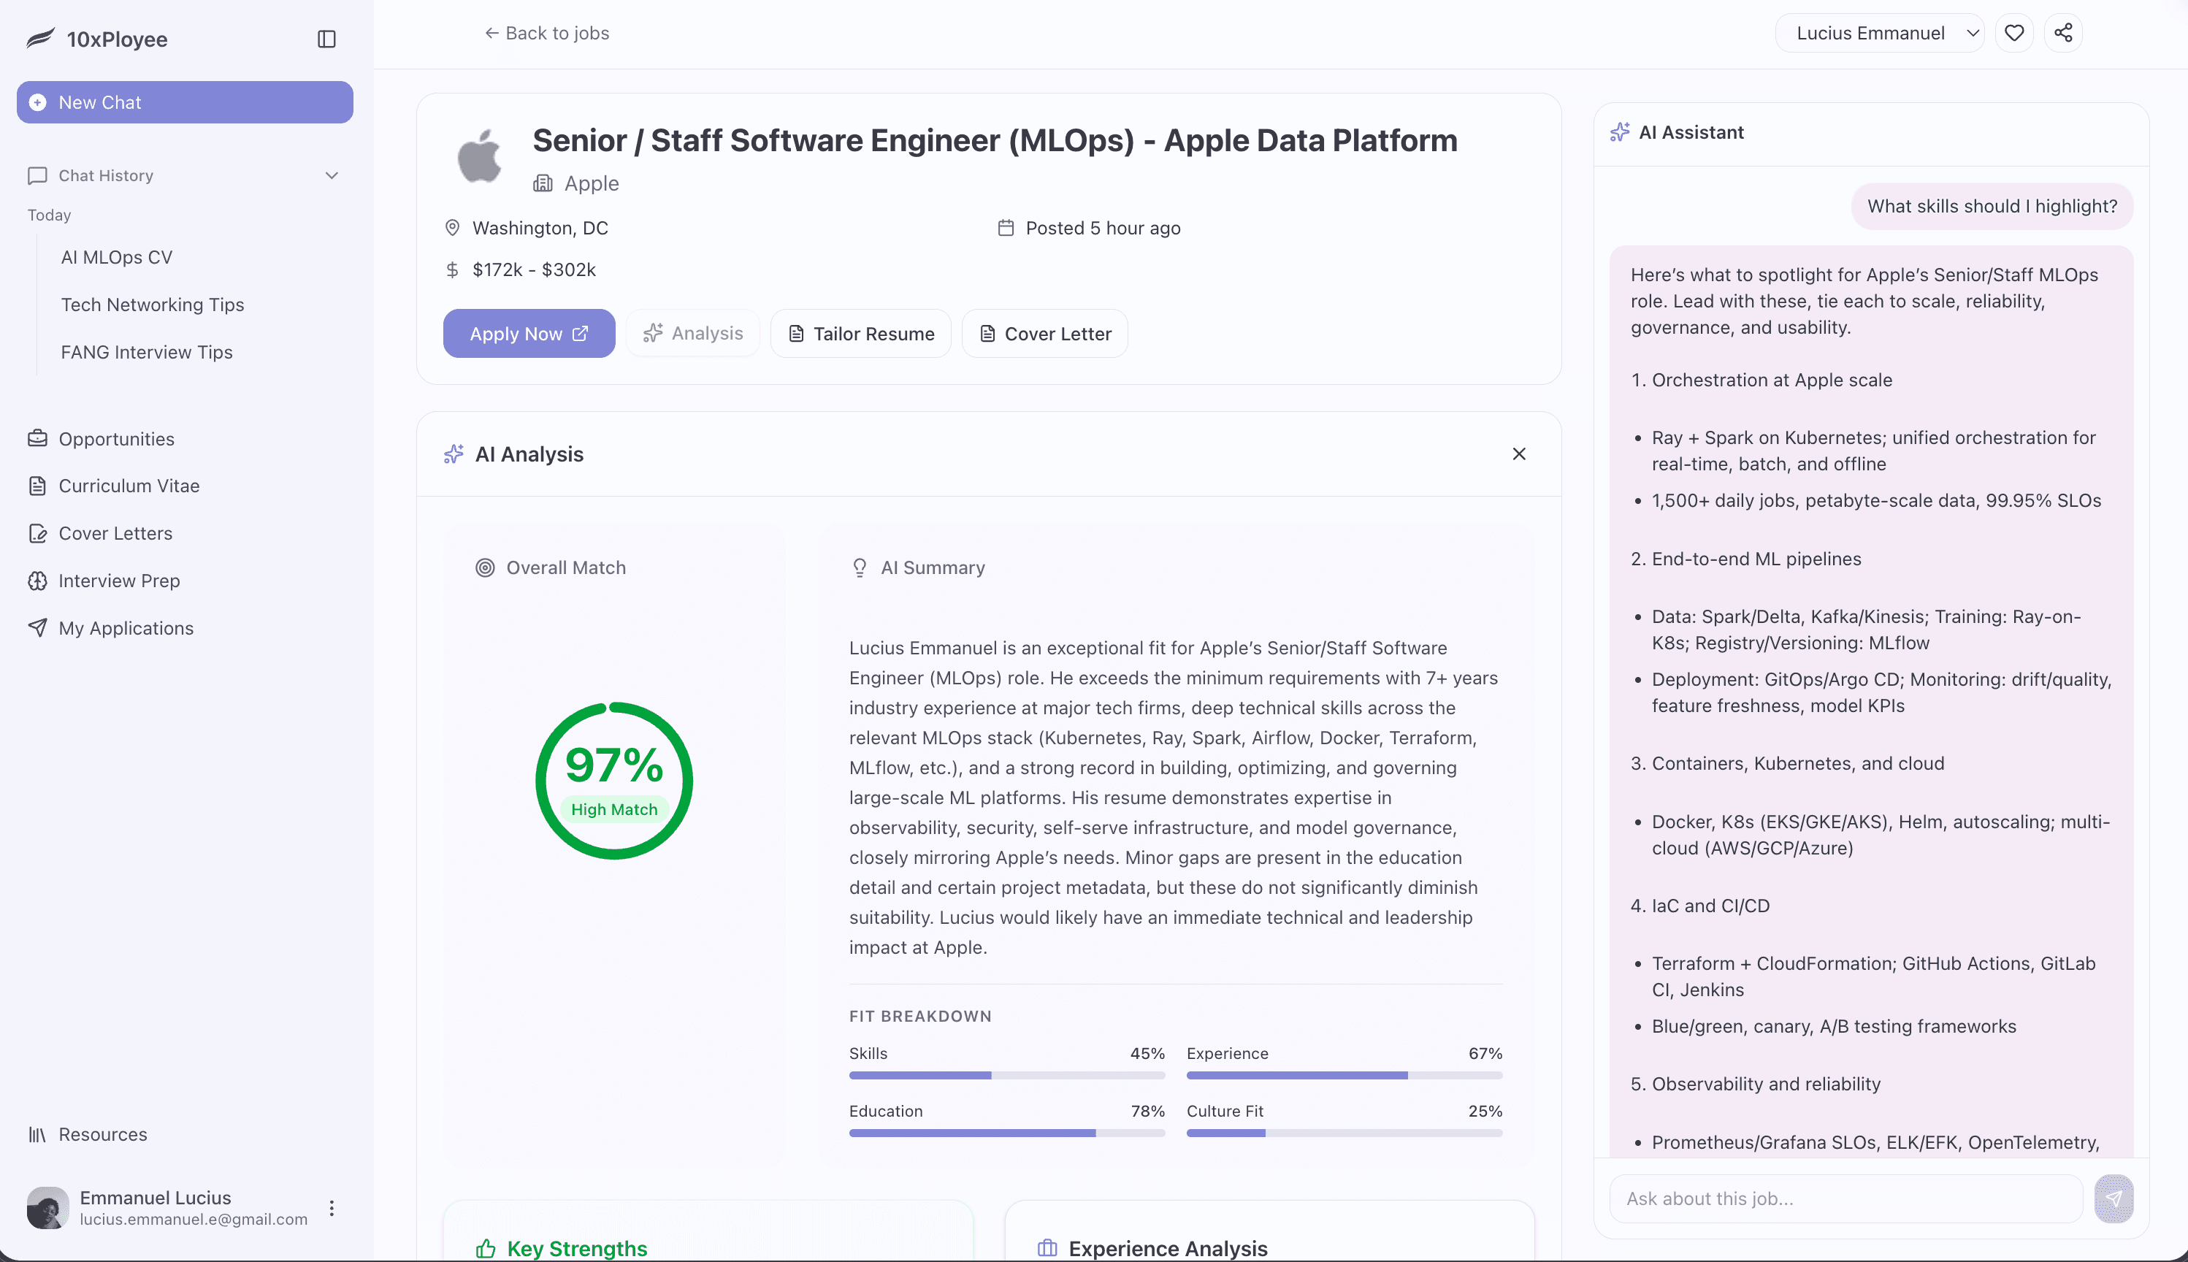Open user options three-dot menu
Image resolution: width=2188 pixels, height=1262 pixels.
tap(332, 1208)
